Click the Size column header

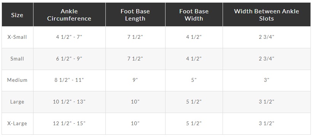coord(17,15)
